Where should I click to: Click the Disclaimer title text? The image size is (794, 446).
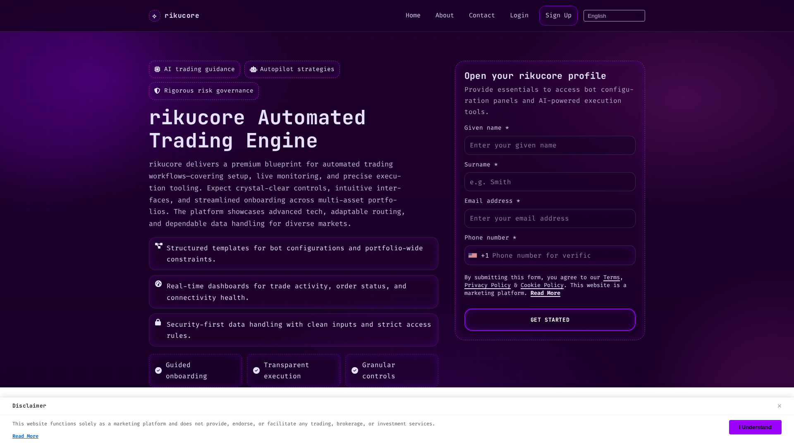pyautogui.click(x=29, y=406)
